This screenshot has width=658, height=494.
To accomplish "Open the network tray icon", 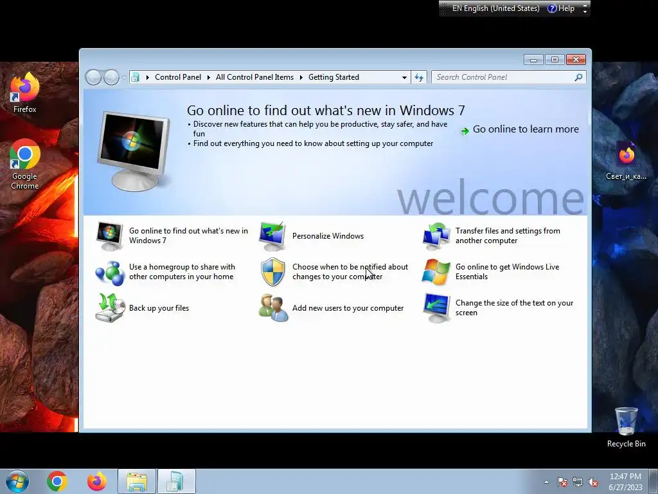I will 578,482.
